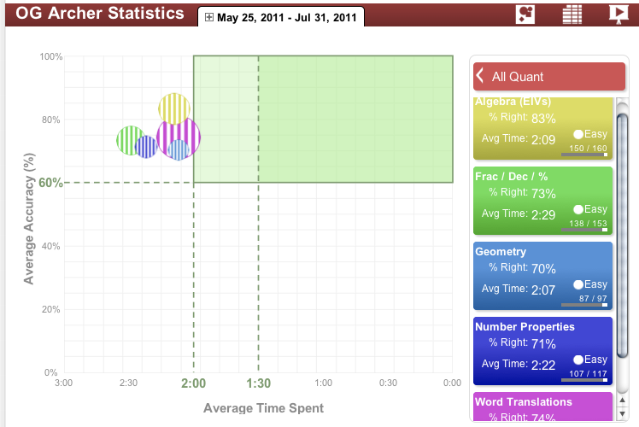
Task: Select the light blue striped Geometry bubble
Action: (179, 149)
